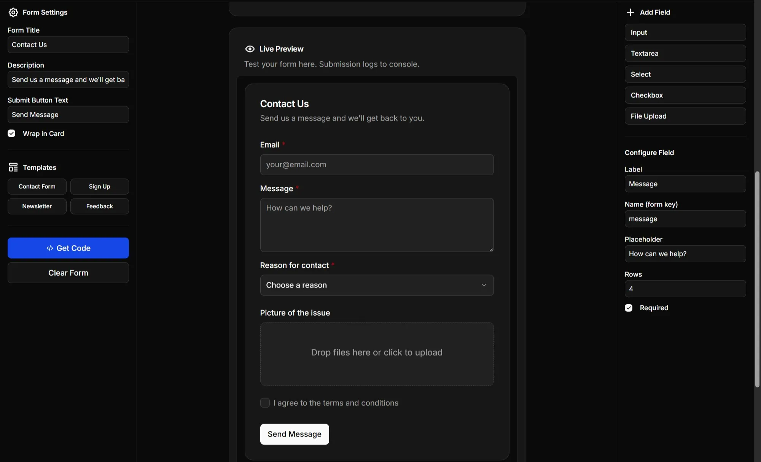Check the terms and conditions agreement box
Image resolution: width=761 pixels, height=462 pixels.
click(x=265, y=403)
